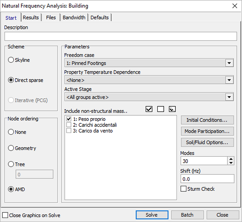Viewport: 242px width, 222px height.
Task: Select the Skyline scheme option
Action: point(11,60)
